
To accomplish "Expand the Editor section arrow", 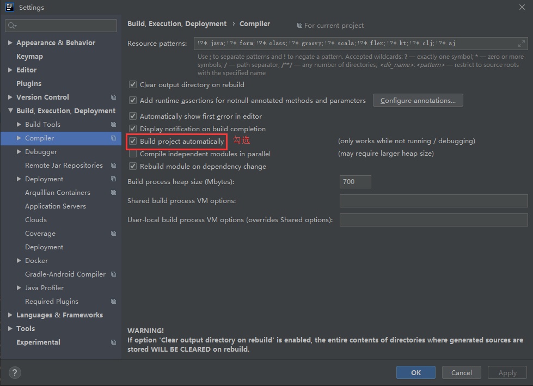I will tap(10, 70).
